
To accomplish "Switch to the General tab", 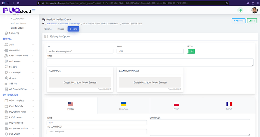I will point(48,29).
